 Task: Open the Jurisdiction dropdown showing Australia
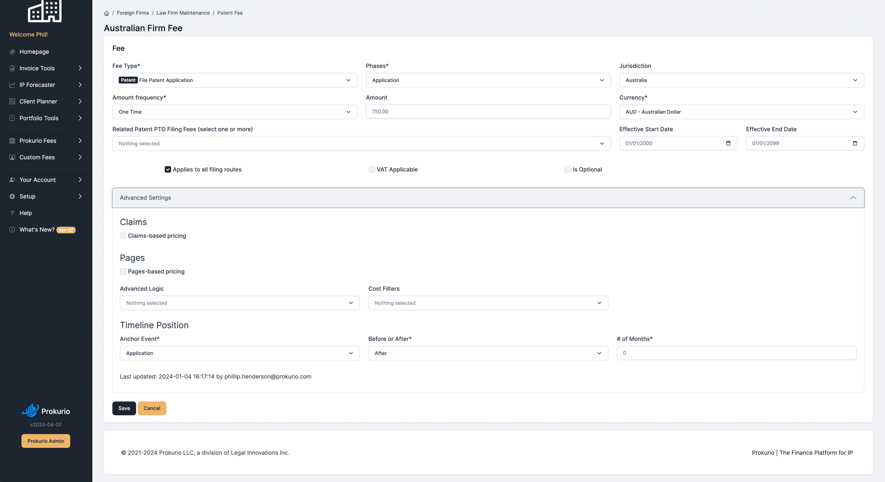click(741, 80)
